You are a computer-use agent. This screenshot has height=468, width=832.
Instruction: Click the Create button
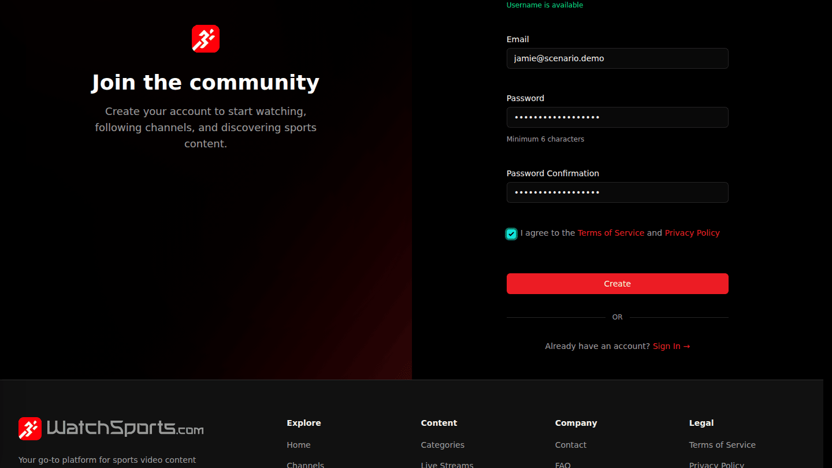coord(618,284)
